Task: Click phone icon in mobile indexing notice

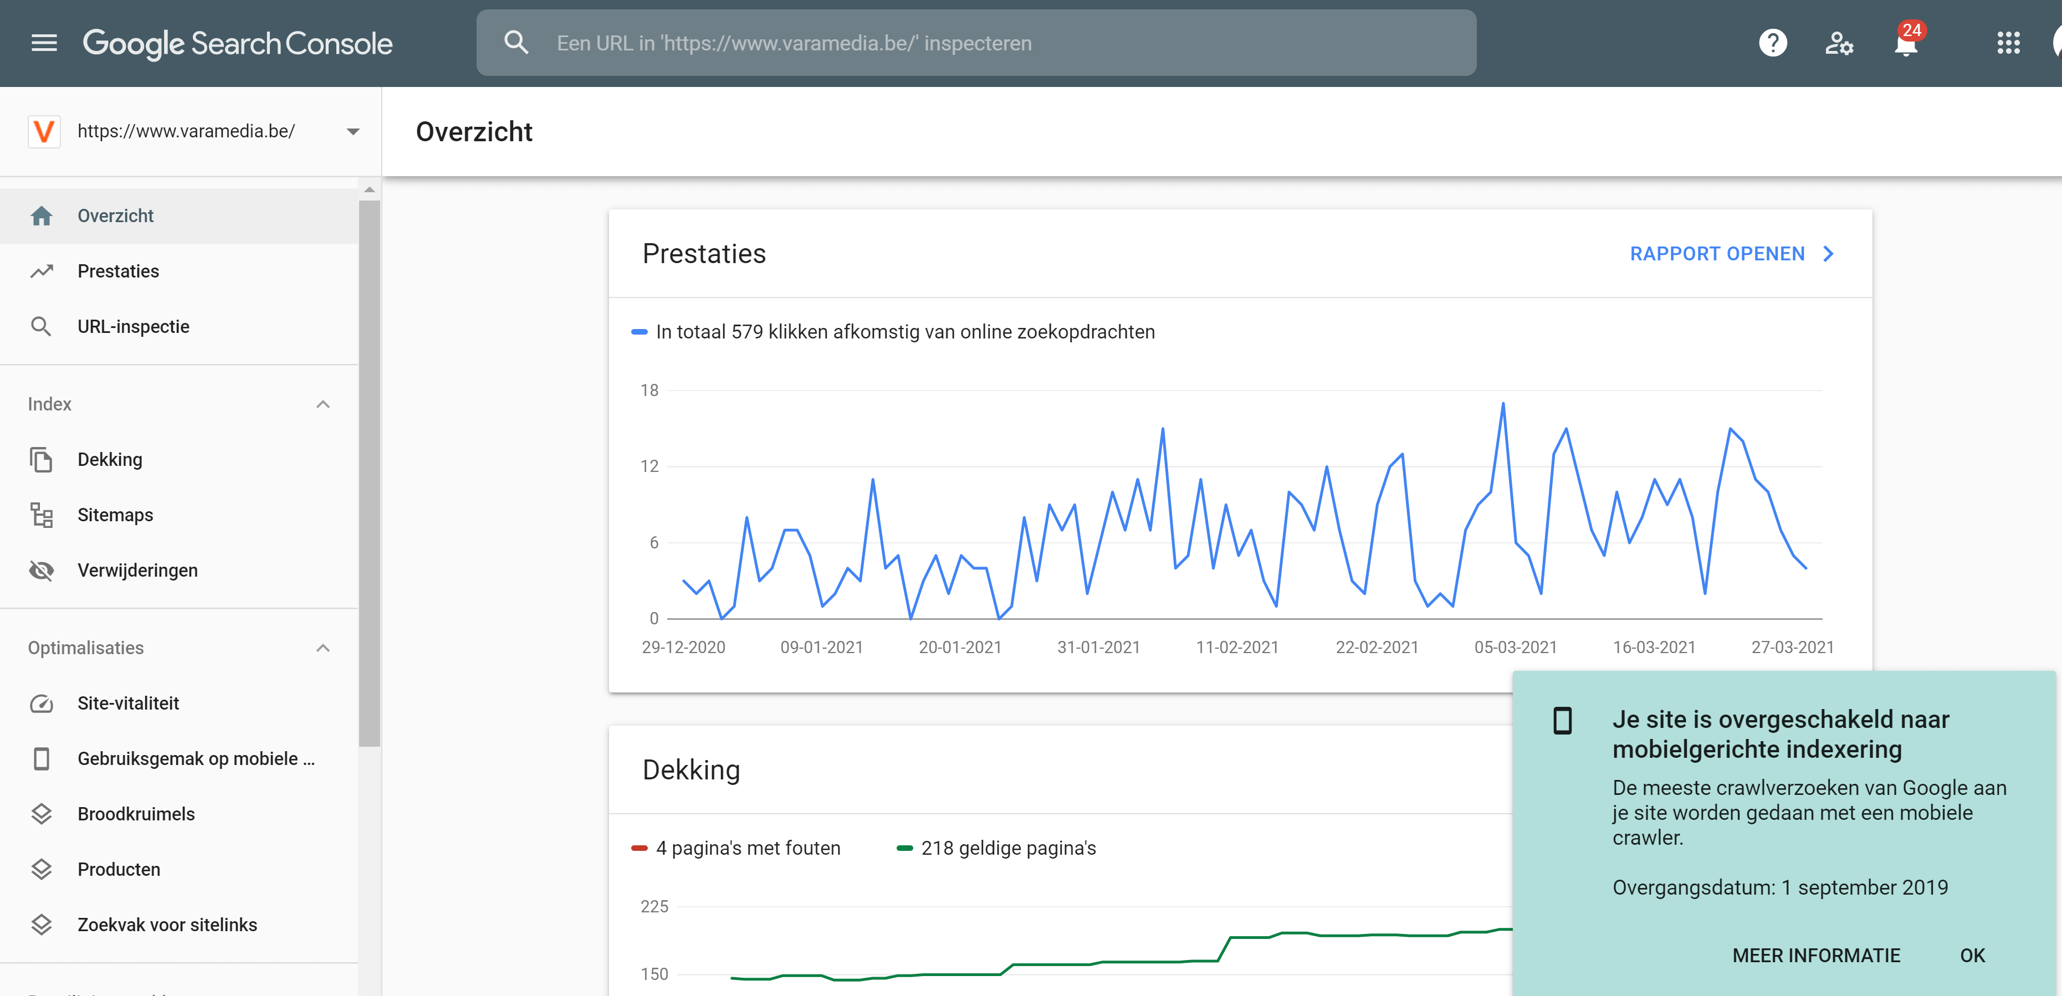Action: pos(1562,721)
